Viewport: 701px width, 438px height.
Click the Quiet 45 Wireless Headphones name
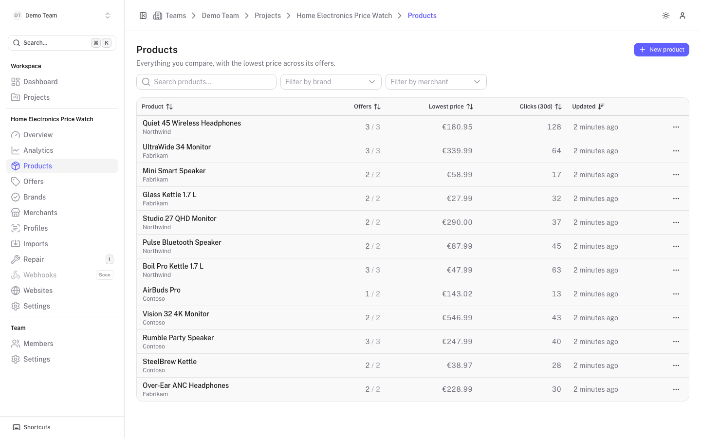coord(192,123)
